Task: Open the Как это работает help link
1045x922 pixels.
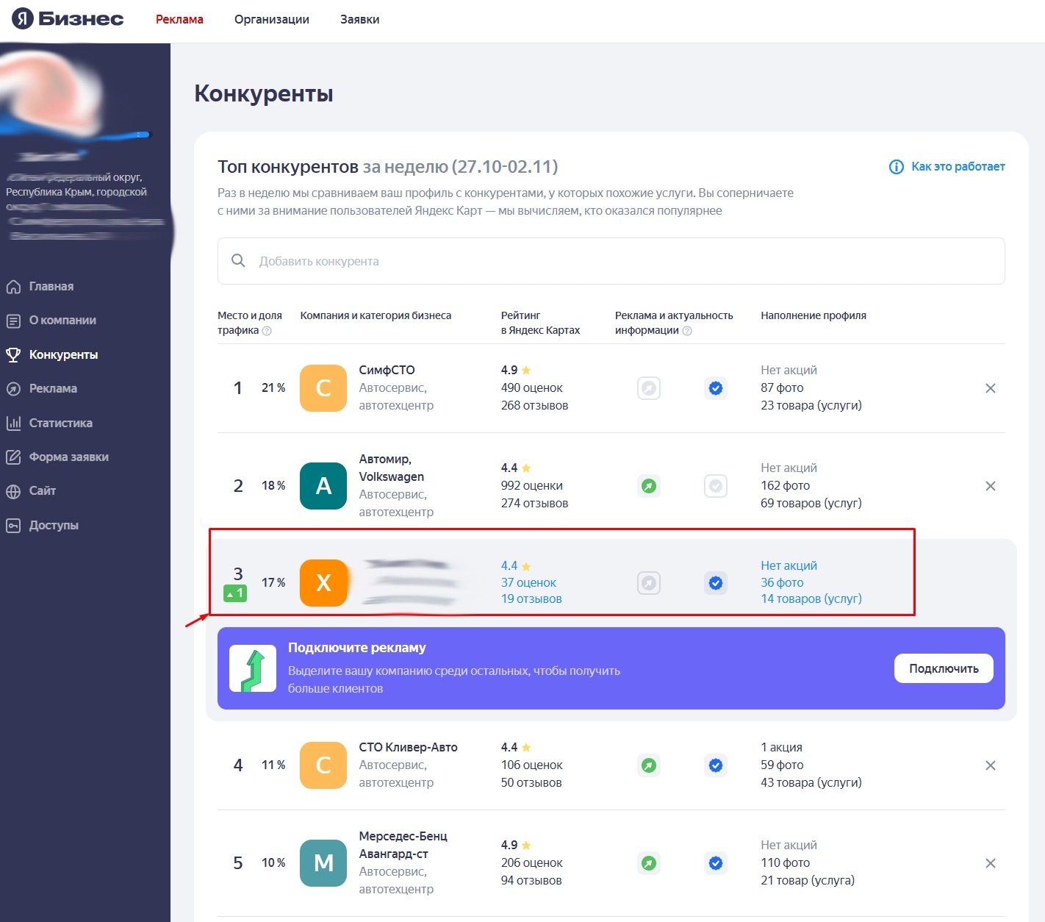Action: click(x=957, y=167)
